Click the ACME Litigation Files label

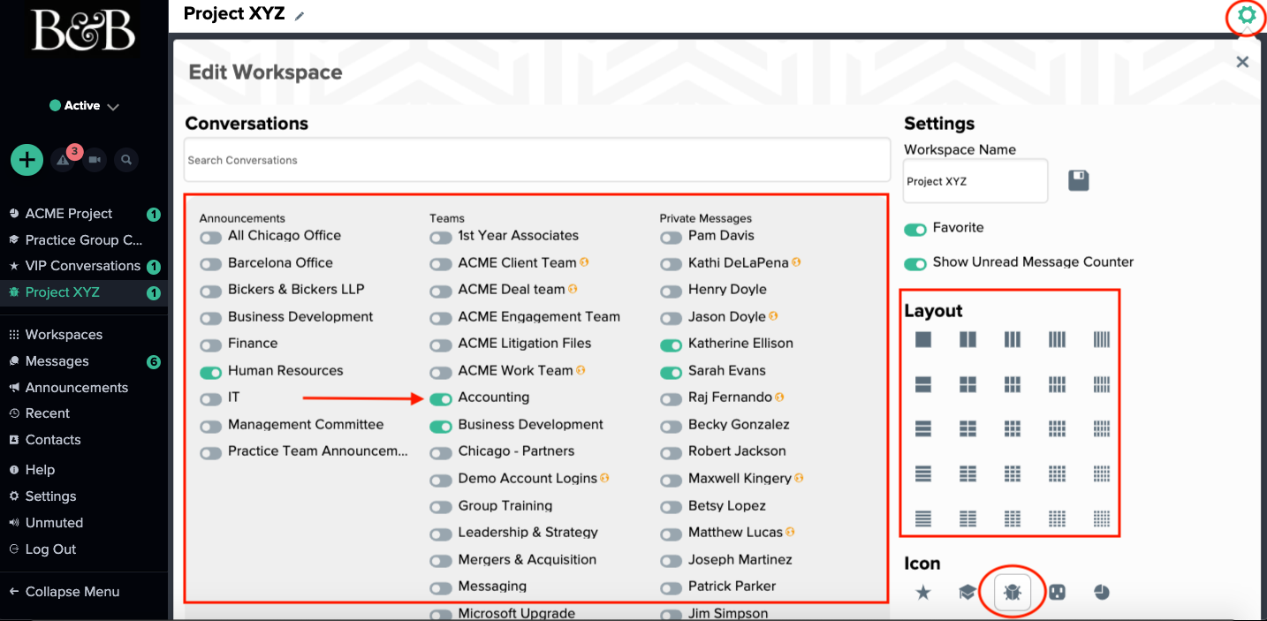525,344
